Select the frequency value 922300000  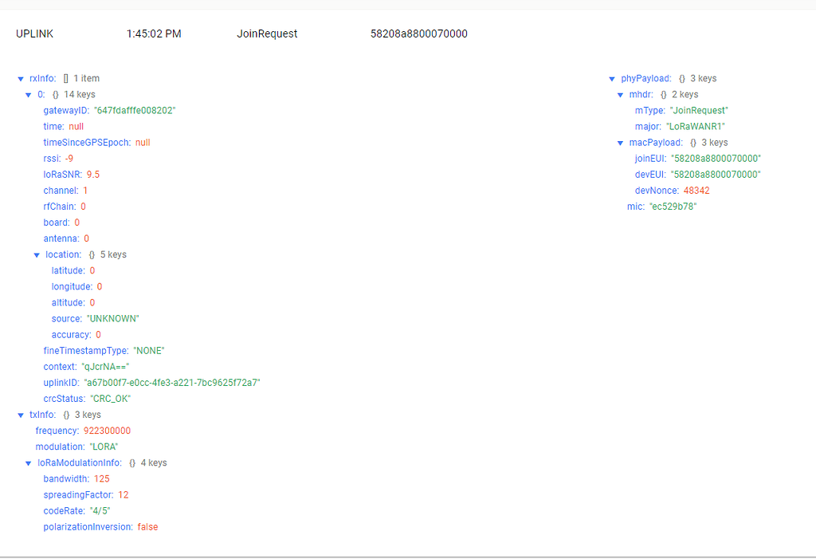pyautogui.click(x=105, y=431)
